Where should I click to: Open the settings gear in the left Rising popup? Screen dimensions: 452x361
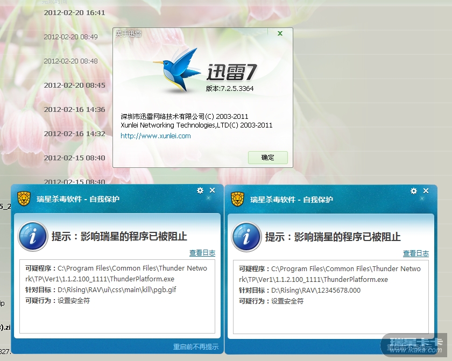(x=200, y=190)
